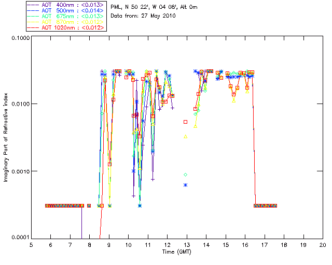332x265 pixels.
Task: Click x-axis tick label 19
Action: point(303,245)
